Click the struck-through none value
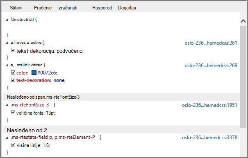248x158 pixels. [59, 80]
